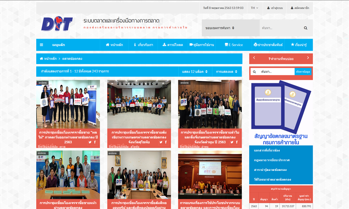Share the สุโขทัย card on Facebook
The width and height of the screenshot is (349, 209).
pos(166,142)
